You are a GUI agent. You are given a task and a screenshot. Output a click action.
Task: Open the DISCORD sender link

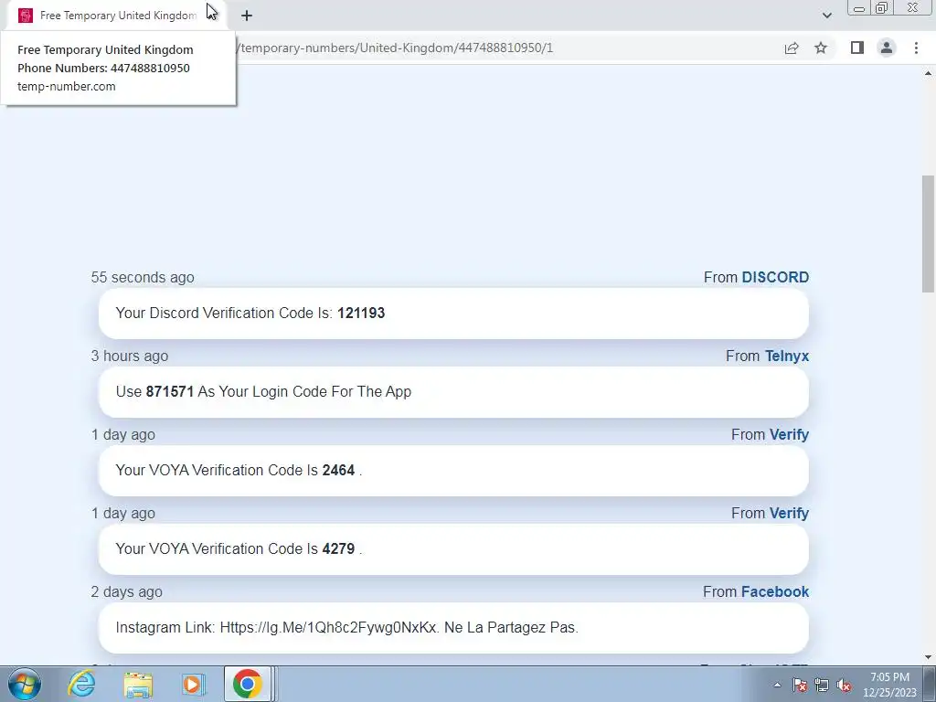tap(775, 278)
